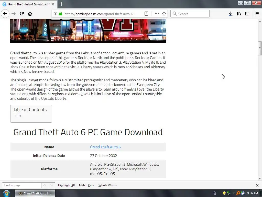Jump to previous find match arrow

point(45,185)
